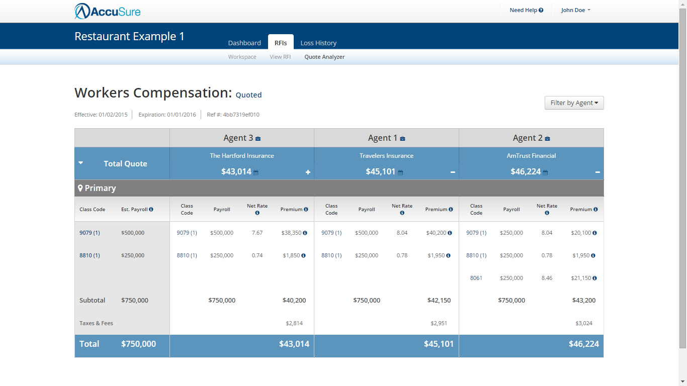The width and height of the screenshot is (687, 386).
Task: Go to the View RFI subpage
Action: [280, 57]
